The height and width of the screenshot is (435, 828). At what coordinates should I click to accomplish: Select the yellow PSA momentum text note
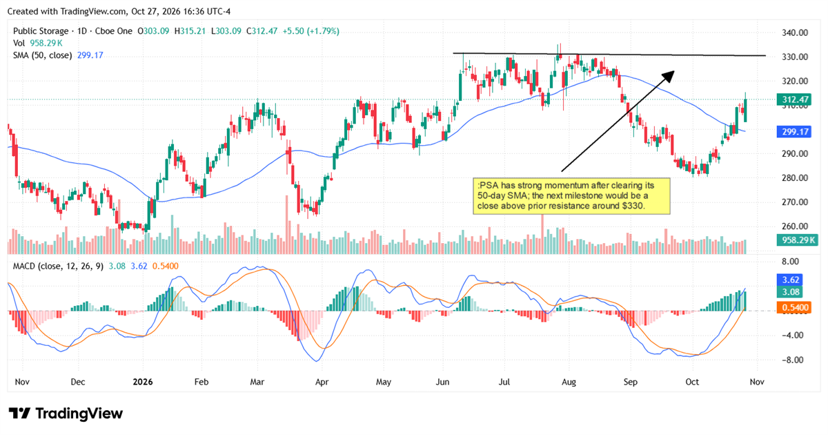pos(572,195)
